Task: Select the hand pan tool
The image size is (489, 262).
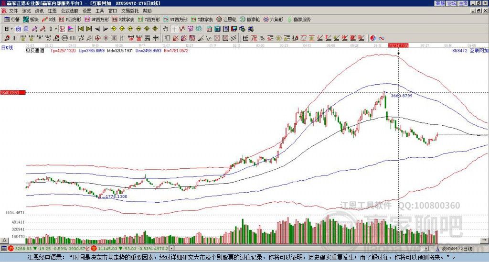Action: 165,29
